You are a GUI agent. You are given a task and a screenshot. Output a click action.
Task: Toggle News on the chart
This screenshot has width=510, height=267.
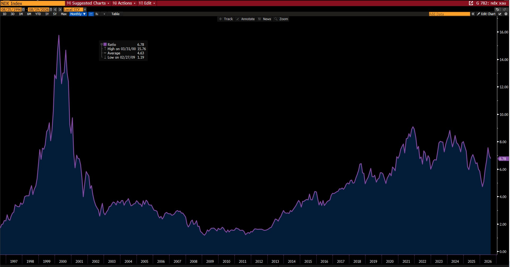264,19
